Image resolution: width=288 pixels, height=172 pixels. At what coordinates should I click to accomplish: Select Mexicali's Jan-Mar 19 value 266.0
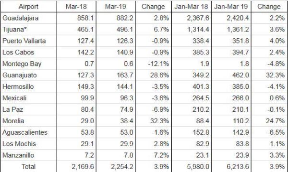pos(240,98)
